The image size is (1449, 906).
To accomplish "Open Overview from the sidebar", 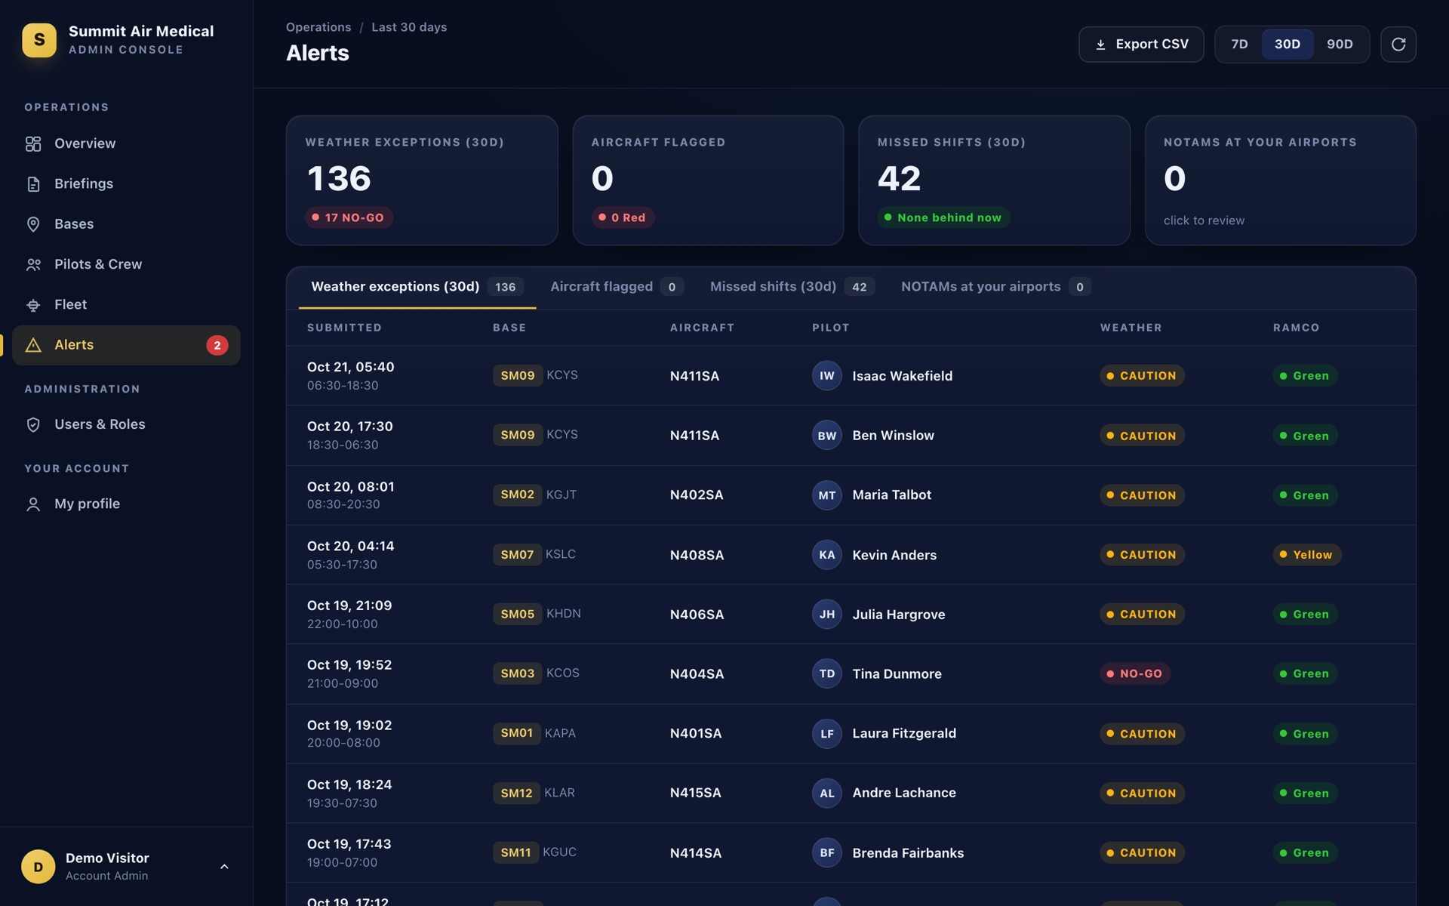I will point(126,143).
